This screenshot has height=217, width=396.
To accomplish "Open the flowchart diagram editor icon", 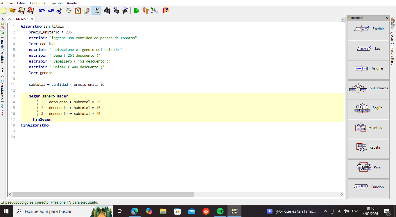I will click(155, 11).
